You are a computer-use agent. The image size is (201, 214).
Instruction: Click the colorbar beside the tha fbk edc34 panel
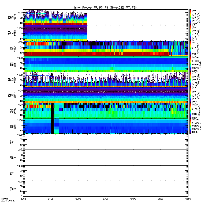tap(190, 48)
